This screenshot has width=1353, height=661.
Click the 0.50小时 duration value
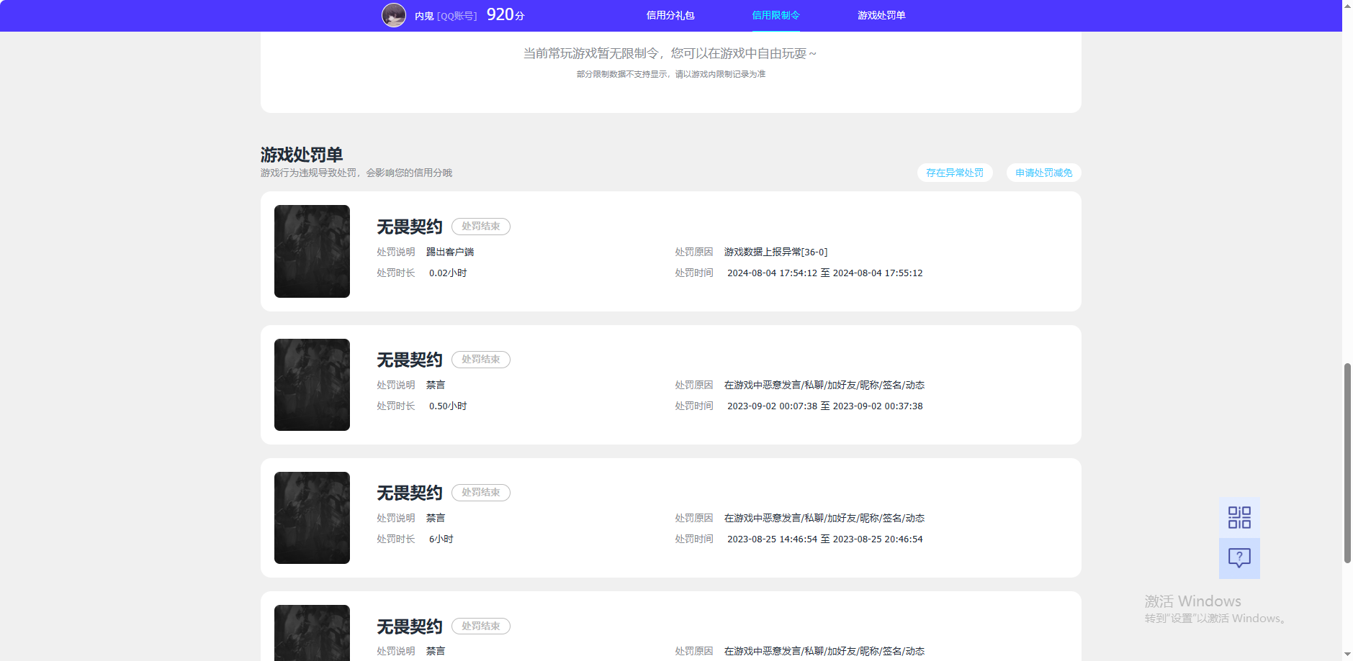click(x=448, y=406)
